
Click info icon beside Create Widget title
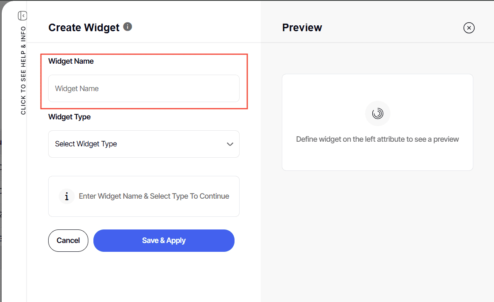point(128,27)
